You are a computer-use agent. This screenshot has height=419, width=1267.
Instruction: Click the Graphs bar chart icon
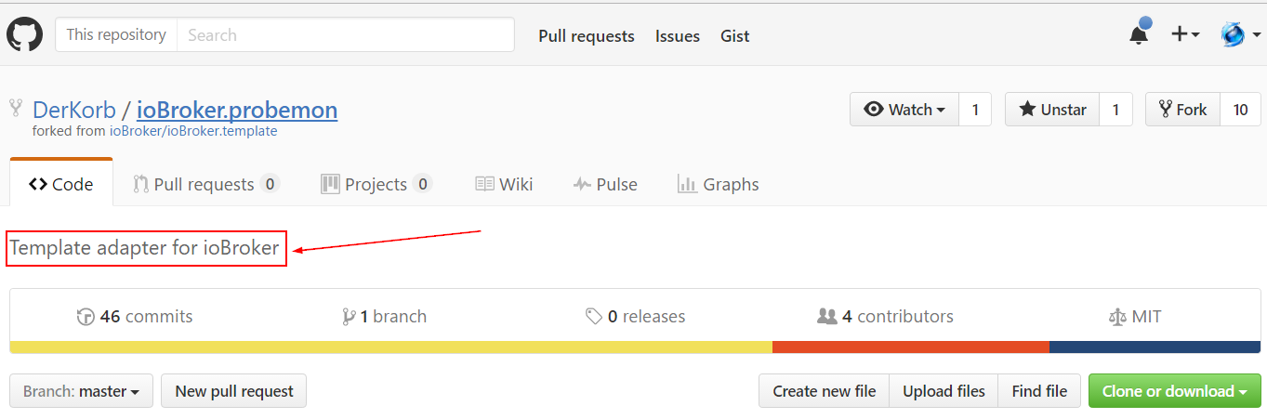point(687,184)
